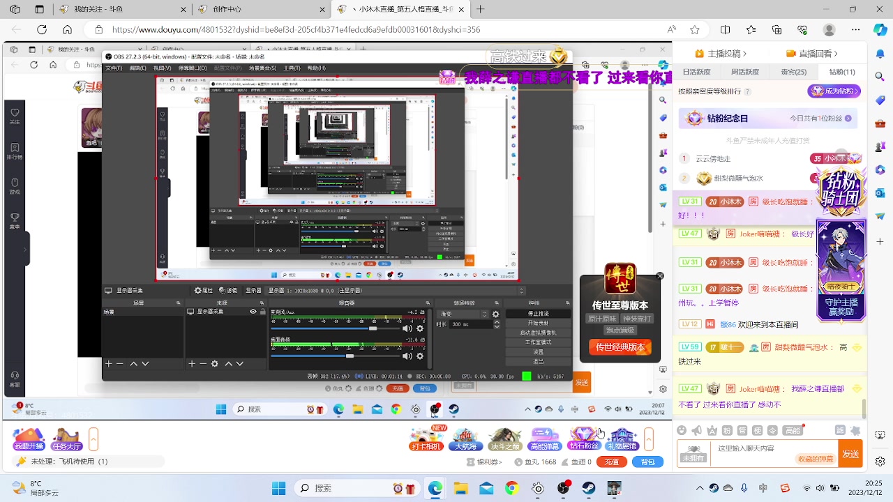The image size is (893, 502).
Task: Click the browser home button
Action: click(68, 30)
